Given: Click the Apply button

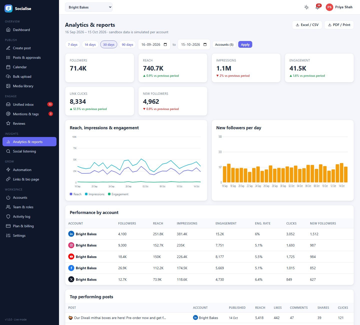Looking at the screenshot, I should pos(245,44).
